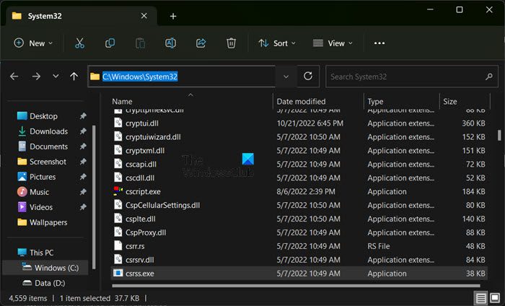Go up one folder level

74,76
